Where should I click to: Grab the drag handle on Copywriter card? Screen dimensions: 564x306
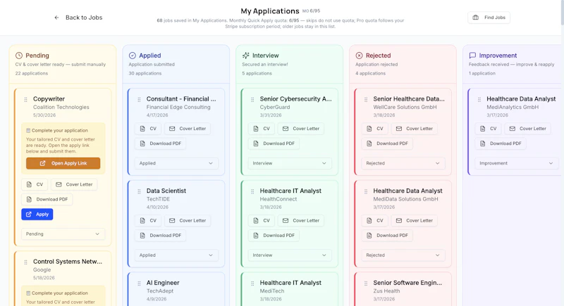point(25,99)
